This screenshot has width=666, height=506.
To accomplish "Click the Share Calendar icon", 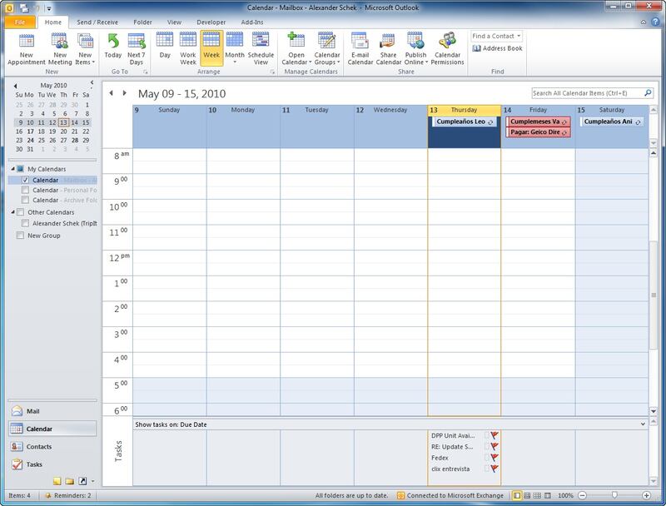I will tap(388, 47).
